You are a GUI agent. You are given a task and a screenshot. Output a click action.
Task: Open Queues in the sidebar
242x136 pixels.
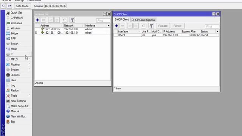tap(15, 75)
